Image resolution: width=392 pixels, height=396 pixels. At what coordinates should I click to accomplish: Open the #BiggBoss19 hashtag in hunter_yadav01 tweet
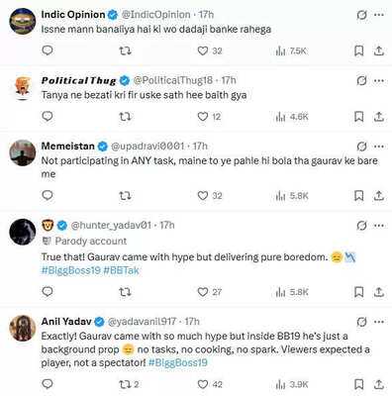tap(70, 270)
